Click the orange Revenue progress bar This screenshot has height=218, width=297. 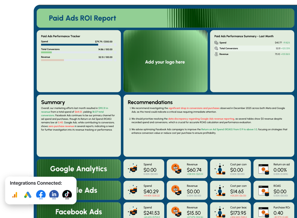point(52,60)
